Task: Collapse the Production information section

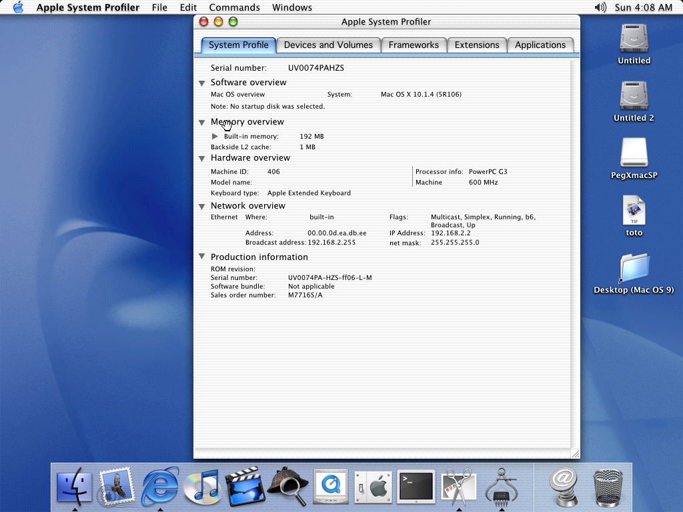Action: [x=201, y=257]
